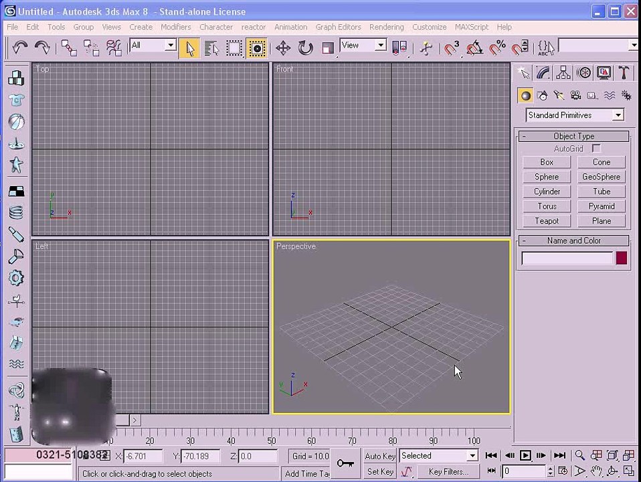Switch to the Display panel tab
641x482 pixels.
[x=604, y=73]
